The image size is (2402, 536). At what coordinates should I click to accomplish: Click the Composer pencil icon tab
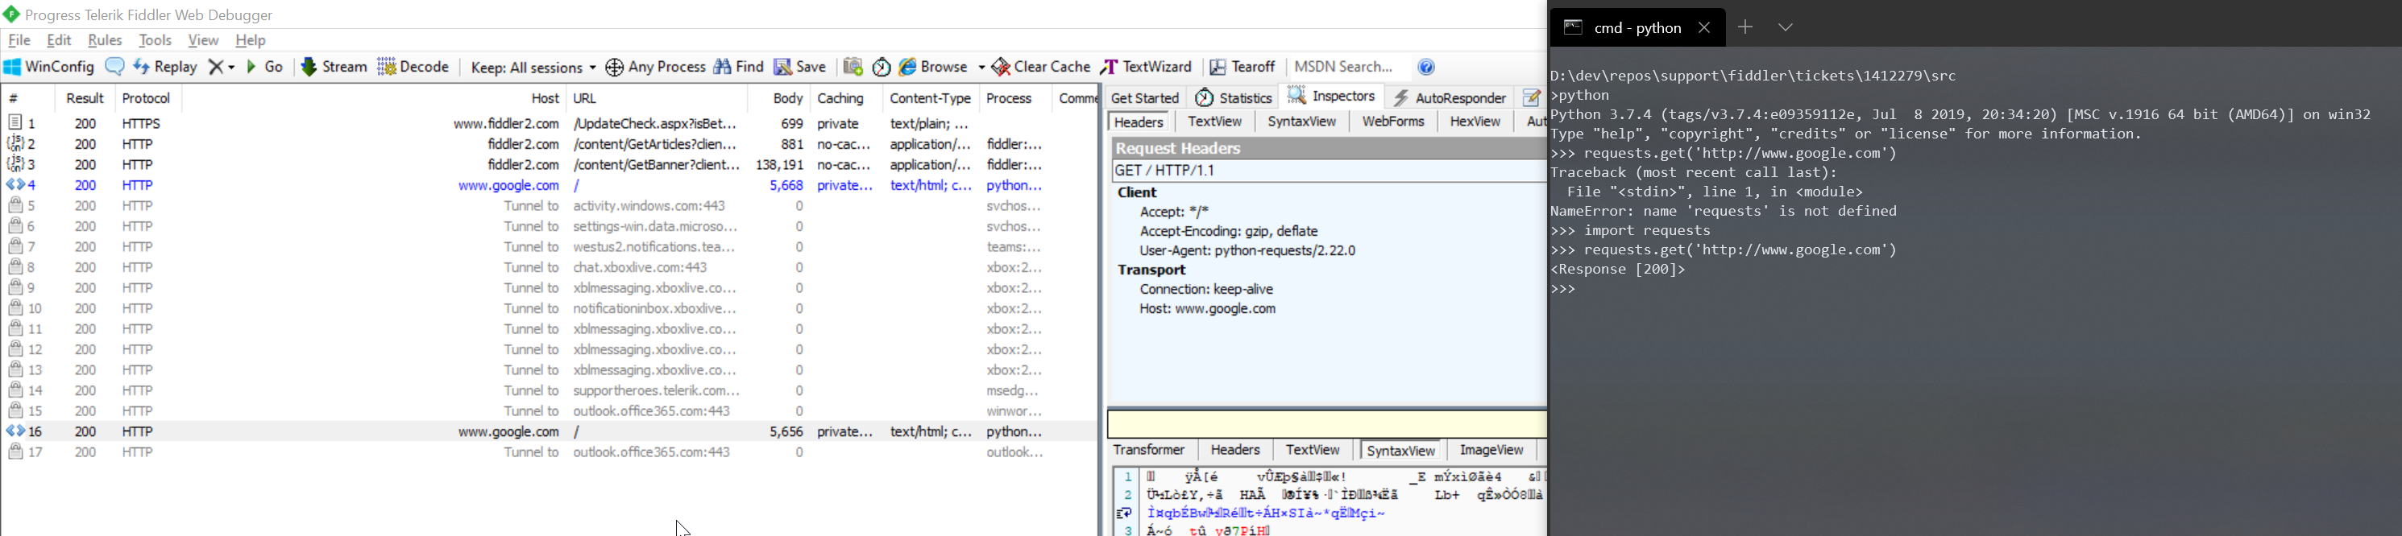tap(1531, 97)
